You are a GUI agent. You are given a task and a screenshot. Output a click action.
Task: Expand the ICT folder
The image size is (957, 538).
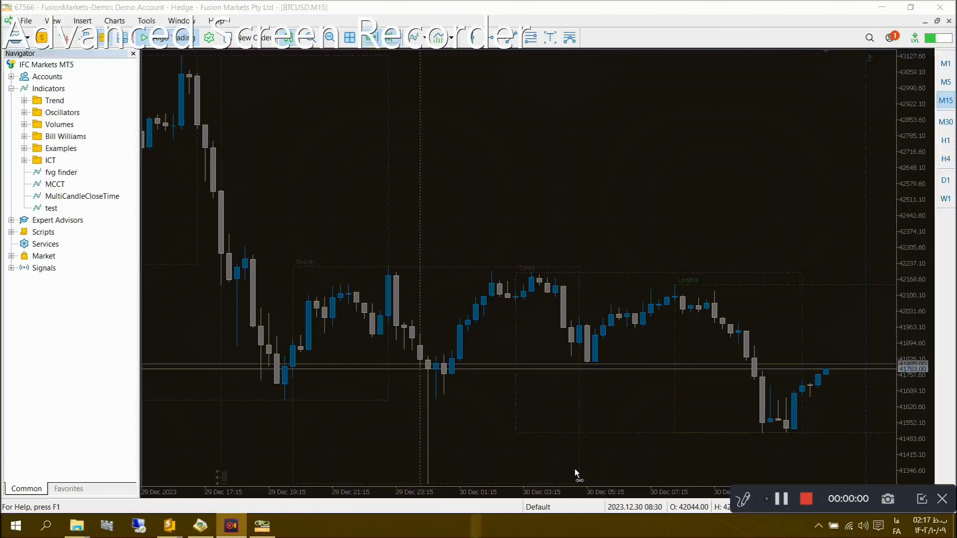24,160
